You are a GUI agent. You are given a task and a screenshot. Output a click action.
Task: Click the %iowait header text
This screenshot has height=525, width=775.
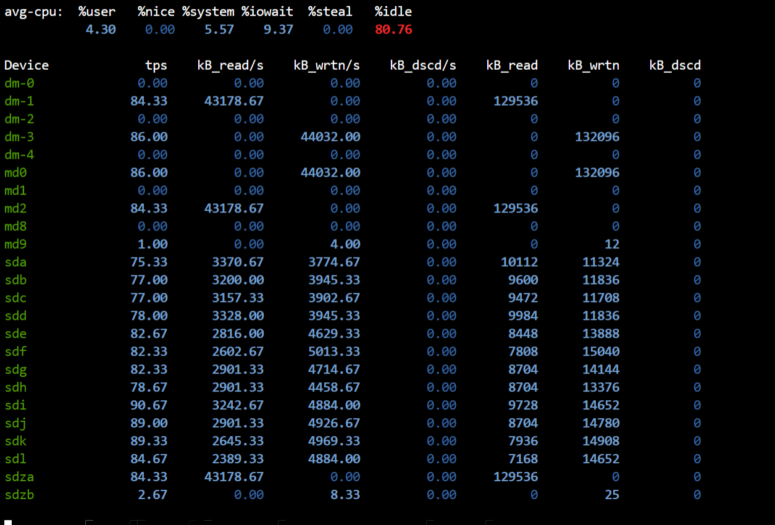(267, 12)
